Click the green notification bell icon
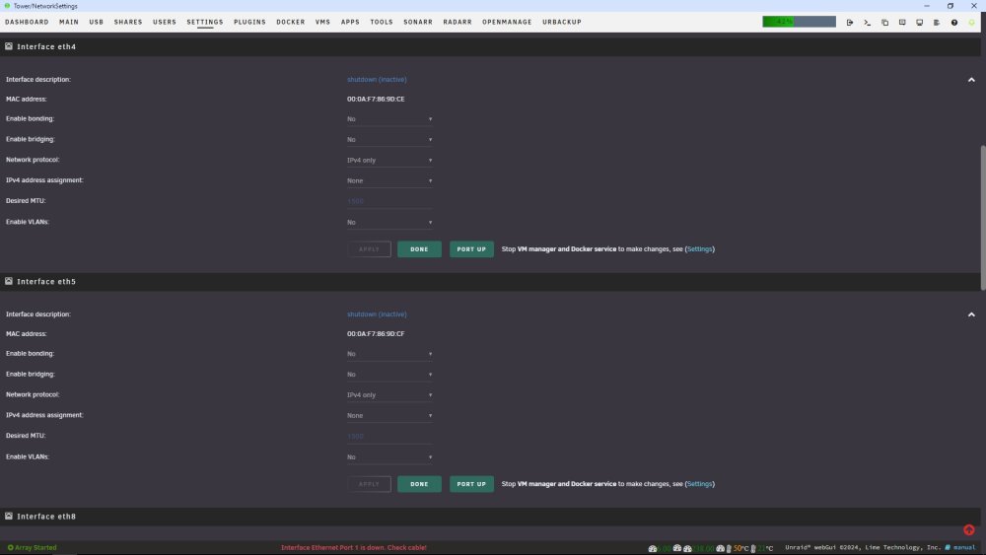986x555 pixels. click(x=971, y=23)
